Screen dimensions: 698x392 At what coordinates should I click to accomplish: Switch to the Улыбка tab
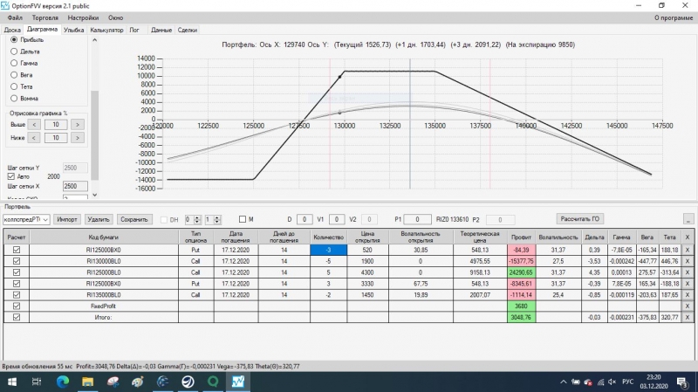73,31
